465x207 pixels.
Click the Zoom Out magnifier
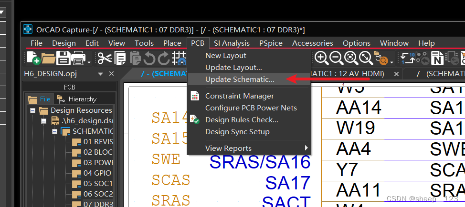click(336, 58)
